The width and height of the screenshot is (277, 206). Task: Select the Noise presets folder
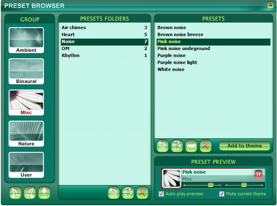104,41
